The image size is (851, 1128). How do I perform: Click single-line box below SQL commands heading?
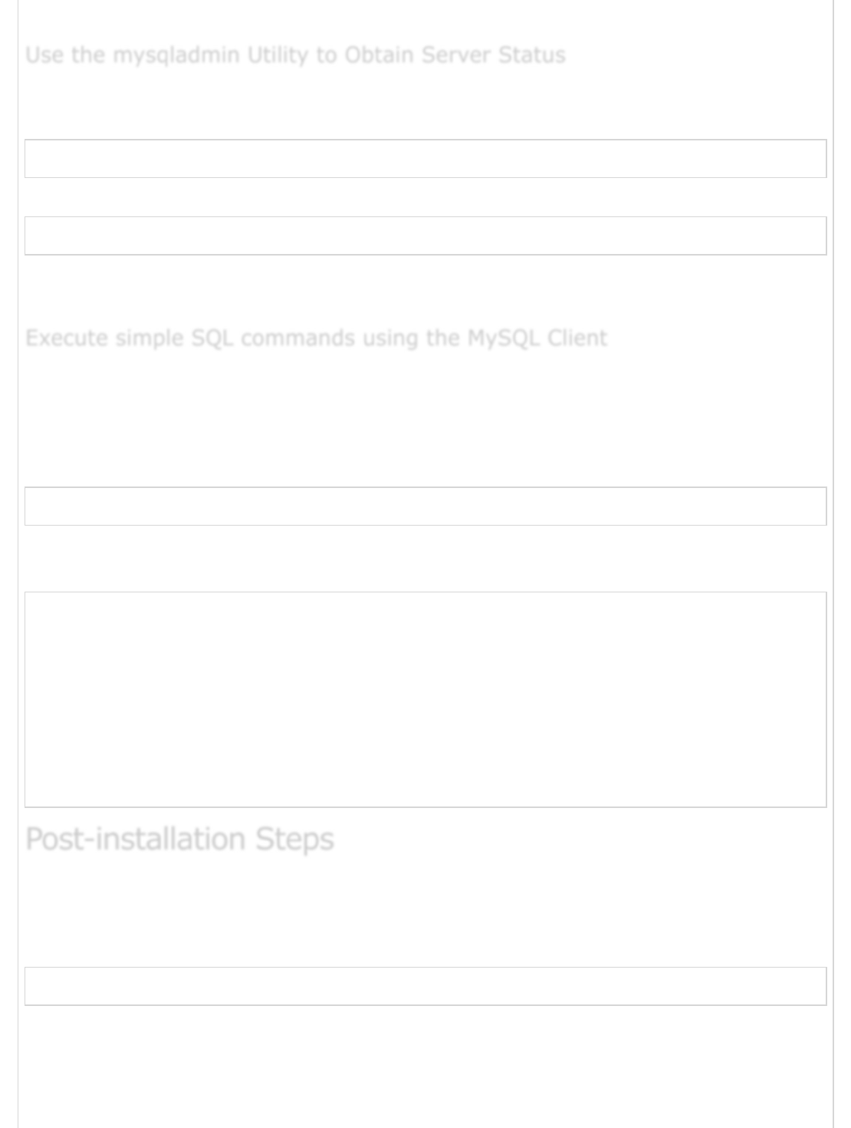coord(426,506)
